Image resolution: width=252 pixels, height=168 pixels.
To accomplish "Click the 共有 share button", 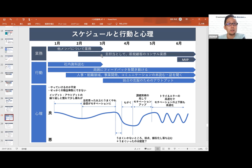I will point(202,24).
